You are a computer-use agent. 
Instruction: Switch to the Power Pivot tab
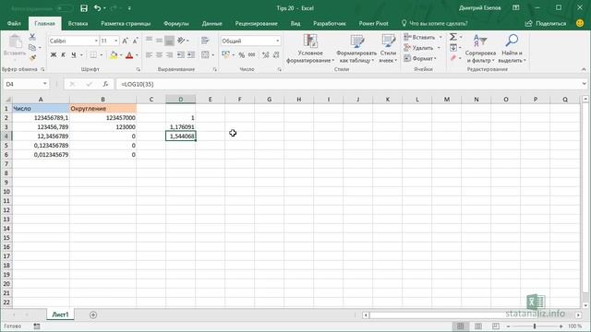[373, 23]
